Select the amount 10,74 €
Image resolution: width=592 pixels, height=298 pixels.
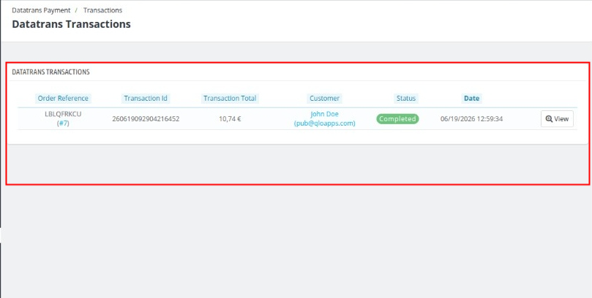point(230,119)
